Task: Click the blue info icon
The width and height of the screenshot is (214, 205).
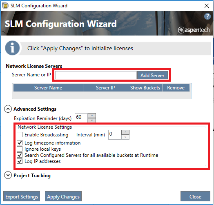Action: (12, 48)
